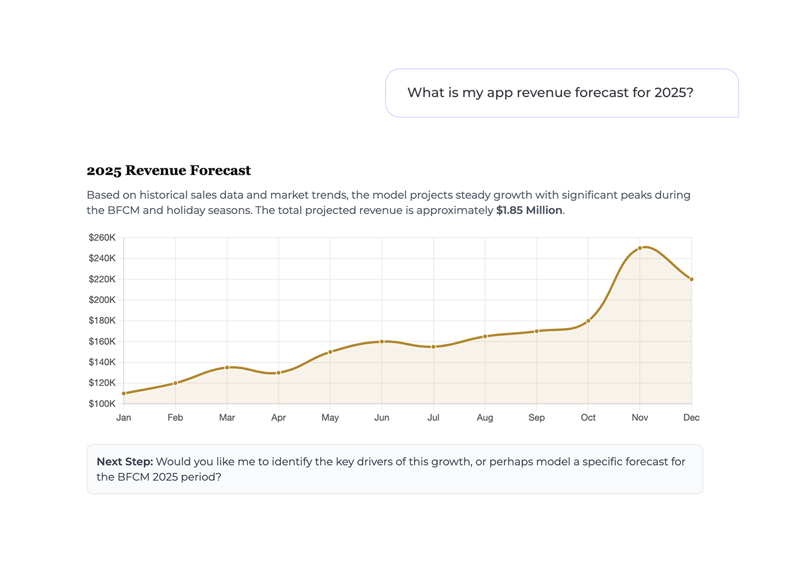Click the $260K y-axis label
Image resolution: width=789 pixels, height=569 pixels.
(102, 237)
